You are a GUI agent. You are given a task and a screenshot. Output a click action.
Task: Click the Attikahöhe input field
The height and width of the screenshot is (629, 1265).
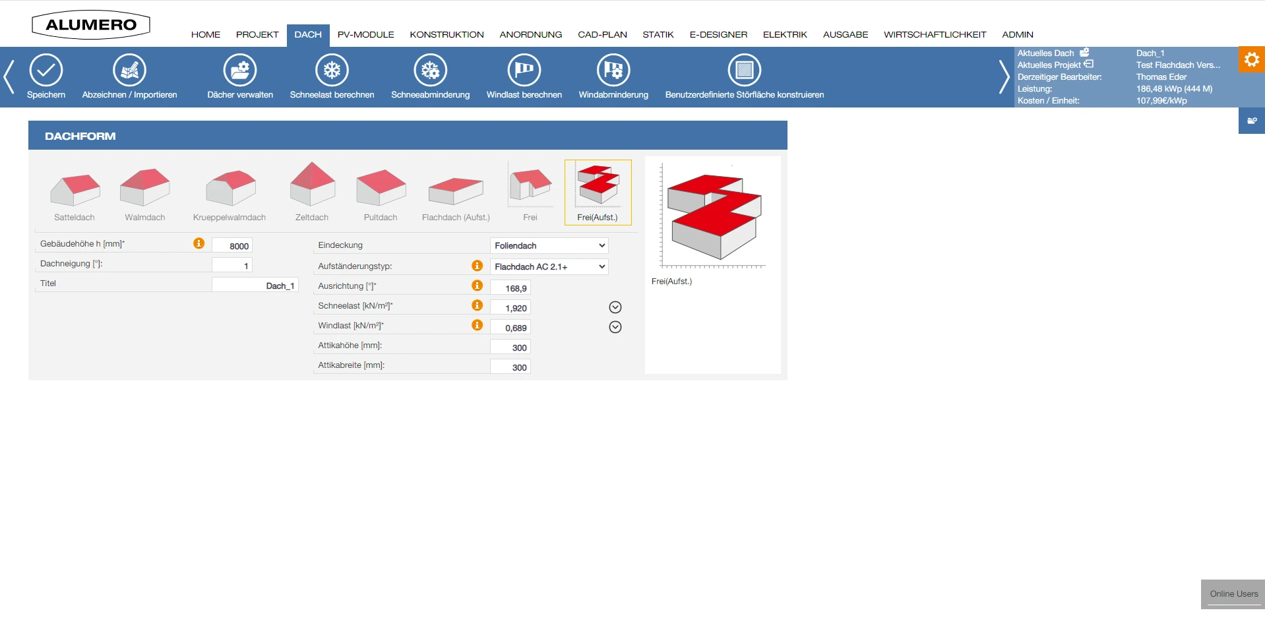click(x=510, y=347)
